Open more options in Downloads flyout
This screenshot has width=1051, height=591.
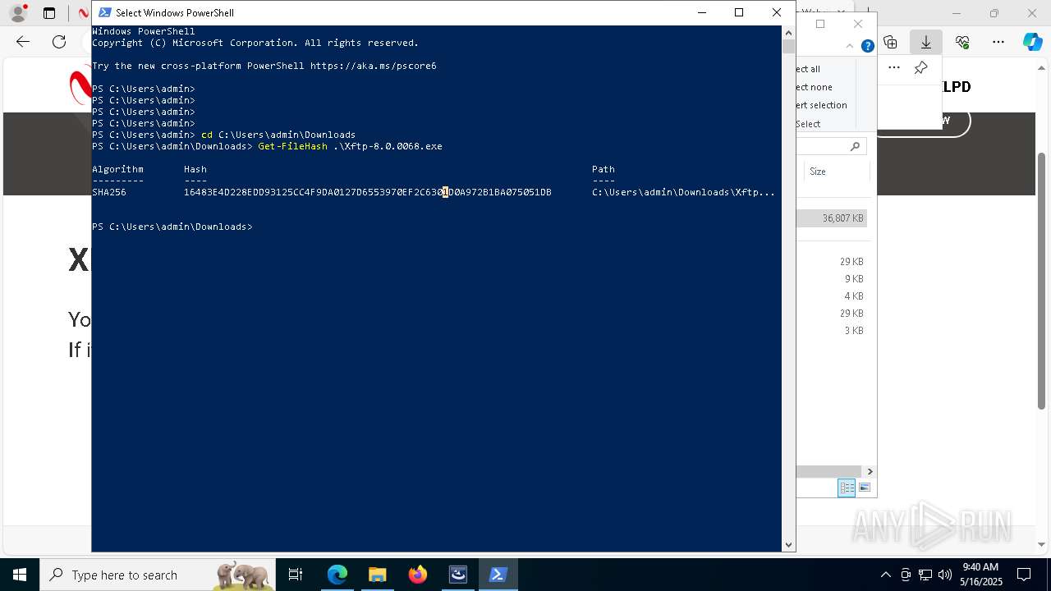894,68
